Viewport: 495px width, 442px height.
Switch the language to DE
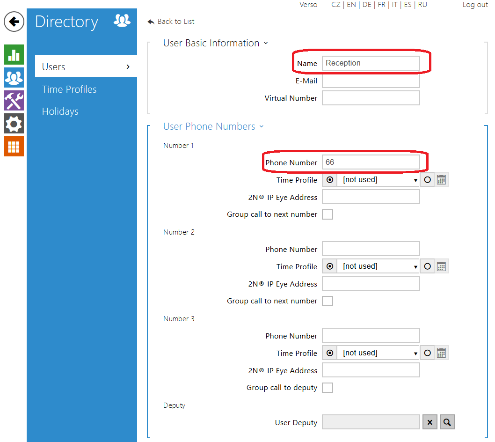coord(367,5)
